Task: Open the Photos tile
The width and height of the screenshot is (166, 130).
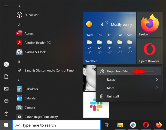Action: pyautogui.click(x=89, y=78)
